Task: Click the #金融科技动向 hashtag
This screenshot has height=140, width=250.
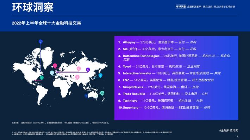Action: [x=229, y=131]
